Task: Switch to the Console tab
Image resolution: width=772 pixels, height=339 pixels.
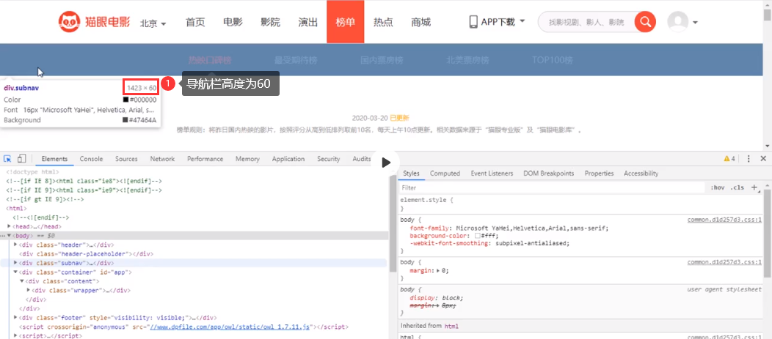Action: (x=91, y=159)
